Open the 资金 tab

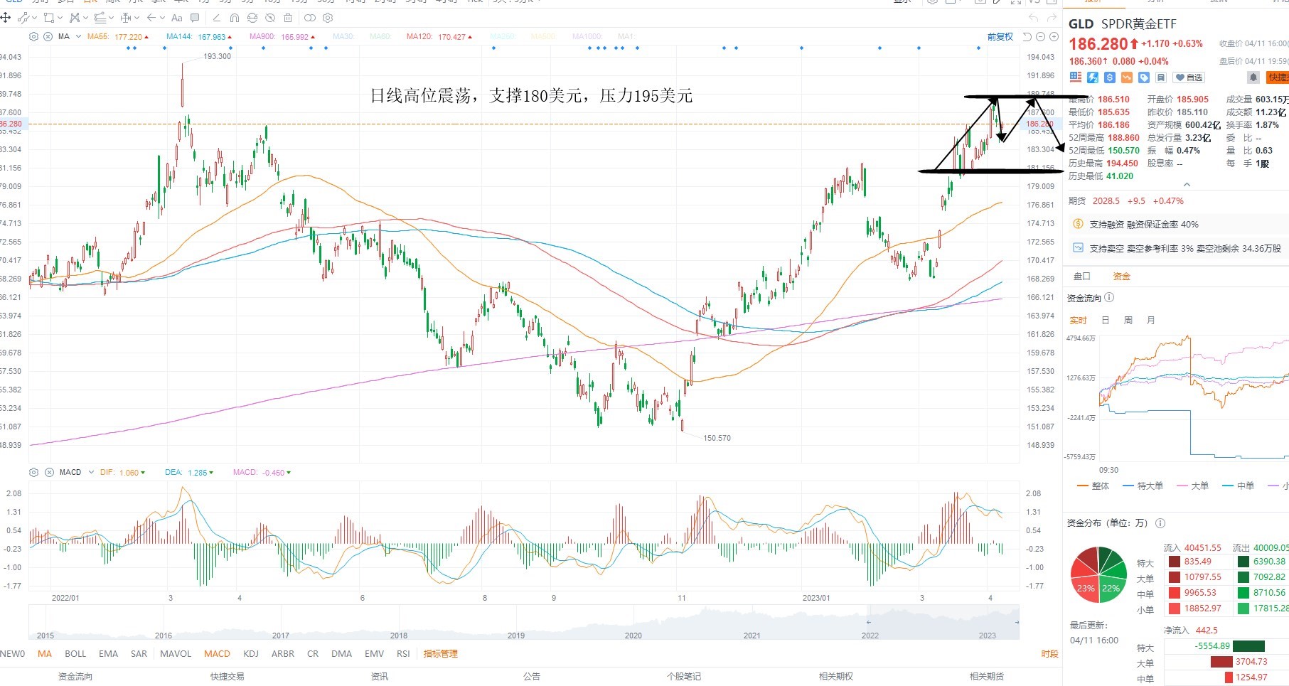point(1121,277)
